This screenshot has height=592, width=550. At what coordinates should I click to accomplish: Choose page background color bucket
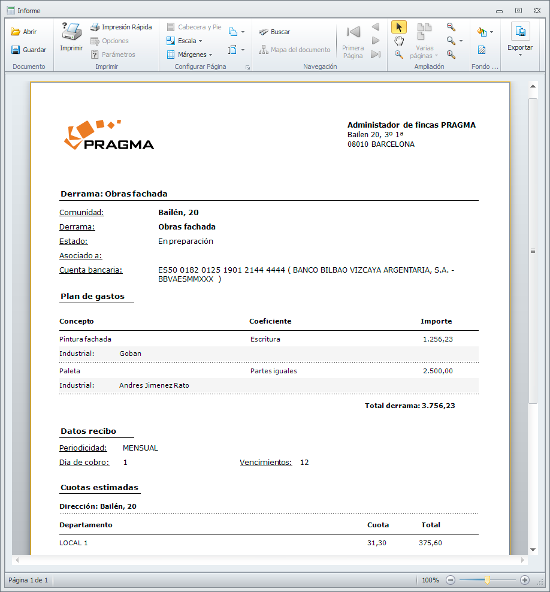482,32
